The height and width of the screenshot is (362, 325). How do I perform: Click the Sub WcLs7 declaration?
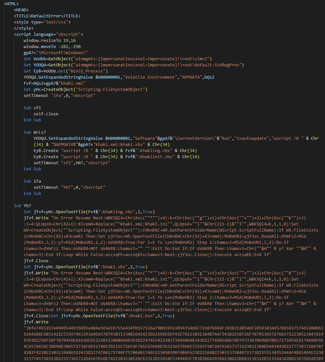35,132
